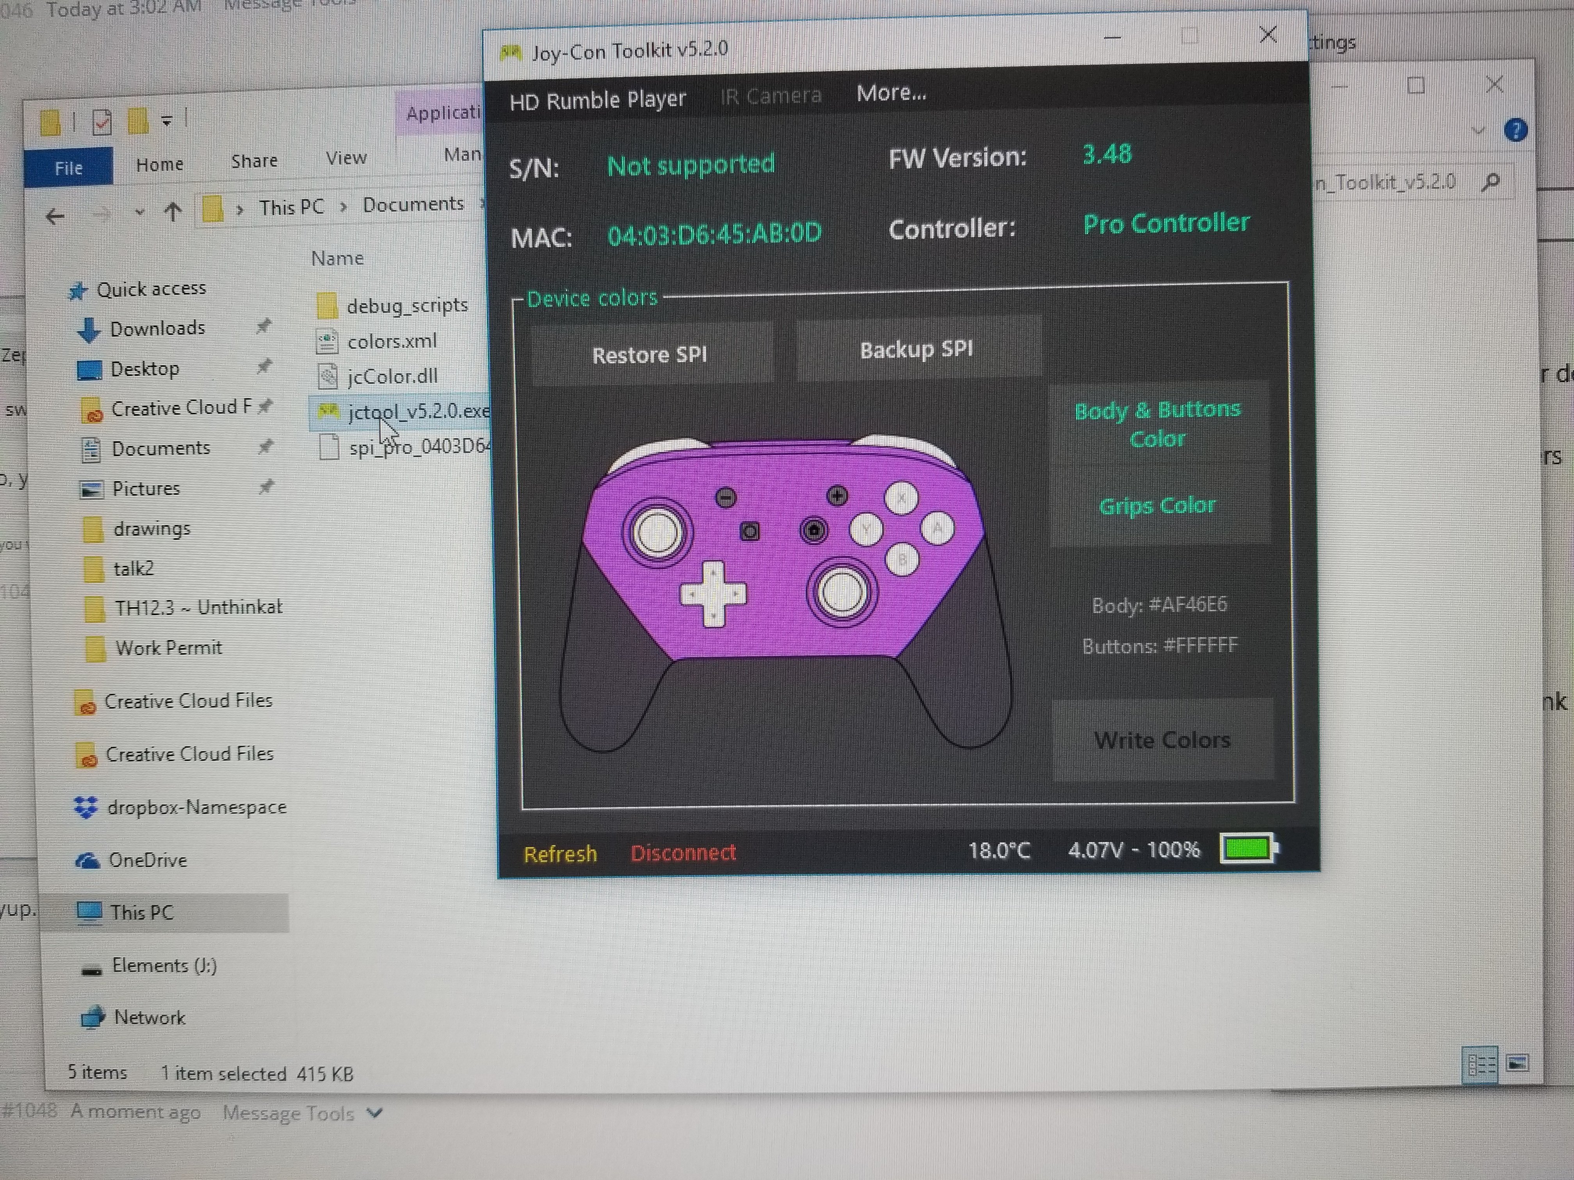Sort files by the Name column header
The height and width of the screenshot is (1180, 1574).
(x=337, y=258)
